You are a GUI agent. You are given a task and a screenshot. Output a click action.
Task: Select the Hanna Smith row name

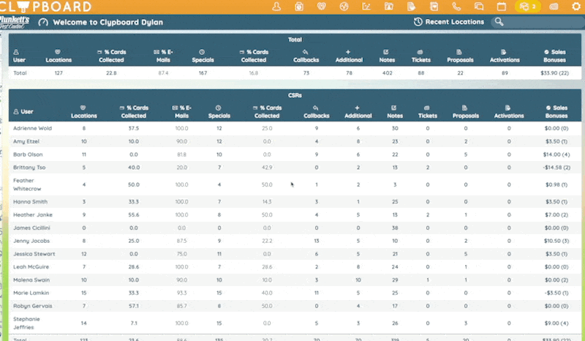(x=30, y=202)
